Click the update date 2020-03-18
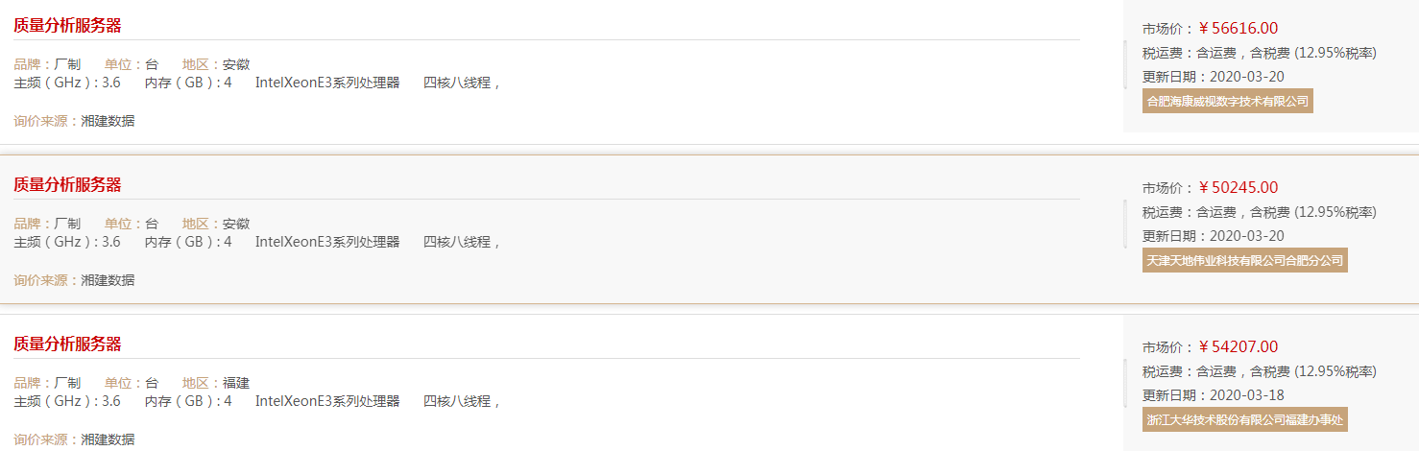1419x451 pixels. pyautogui.click(x=1247, y=395)
